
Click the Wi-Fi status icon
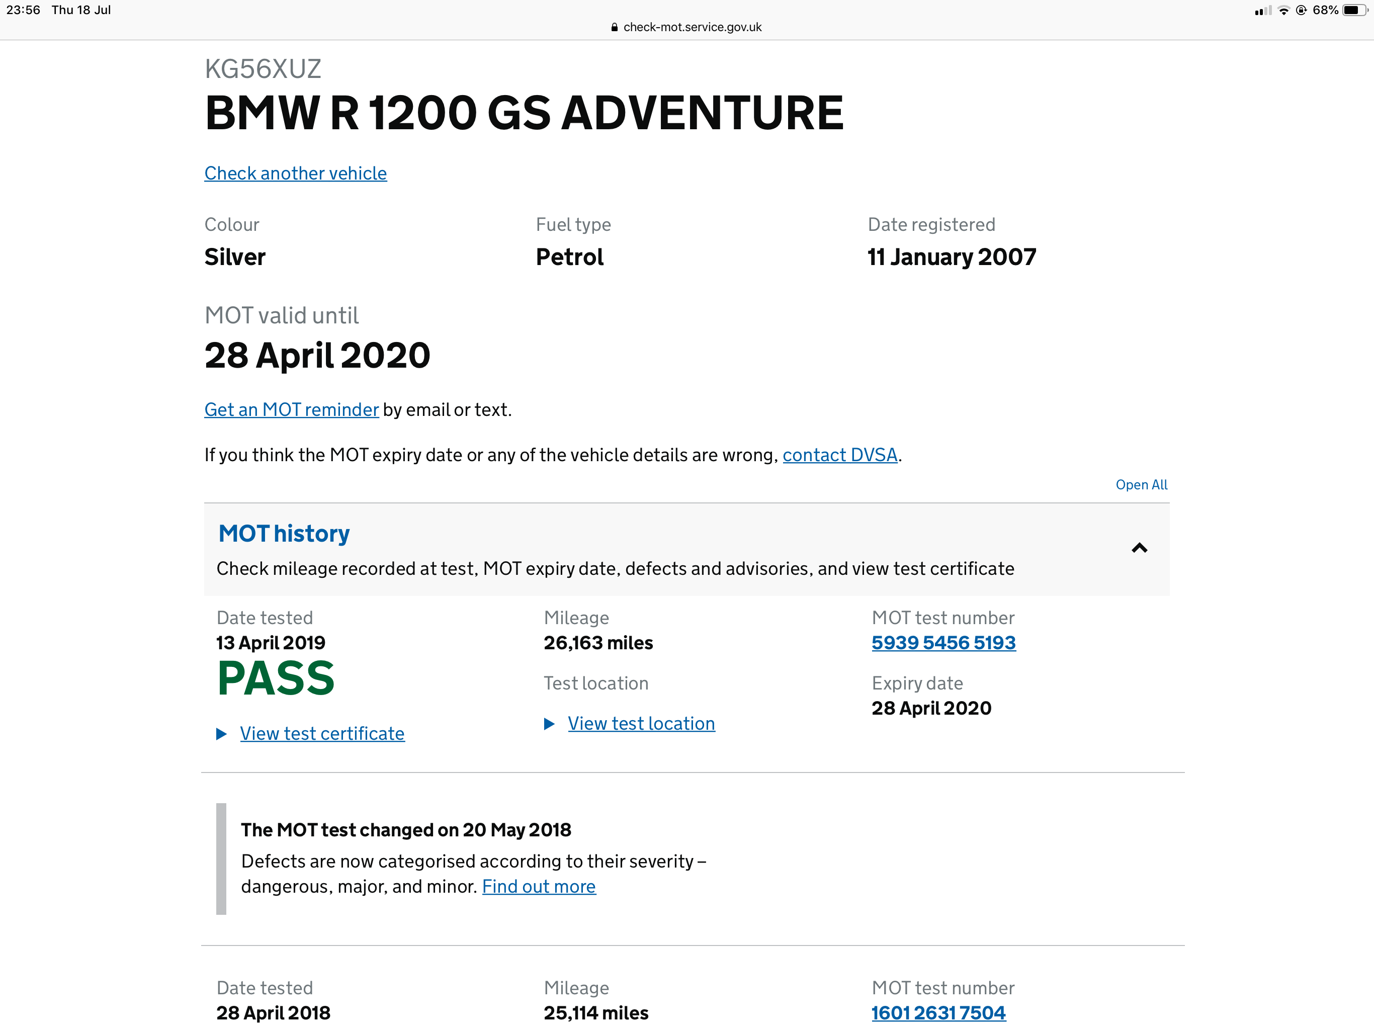coord(1283,11)
